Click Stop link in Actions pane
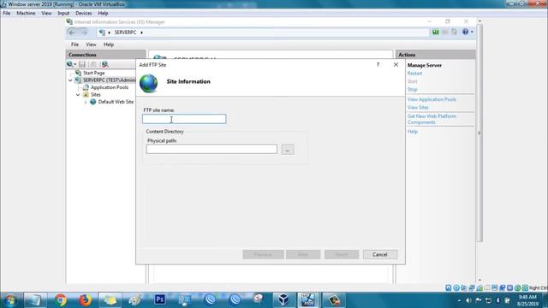This screenshot has width=548, height=308. (413, 89)
